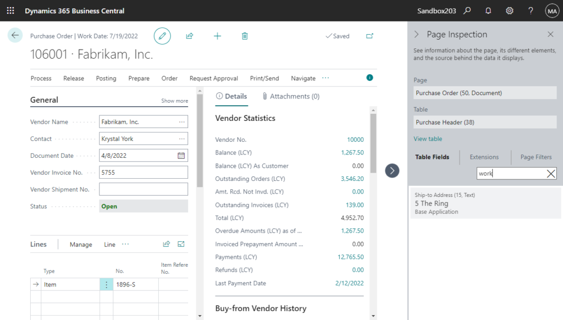Click the pencil edit icon

coord(162,36)
